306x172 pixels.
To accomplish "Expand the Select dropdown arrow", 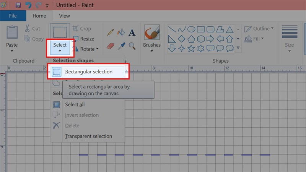I will tap(60, 51).
